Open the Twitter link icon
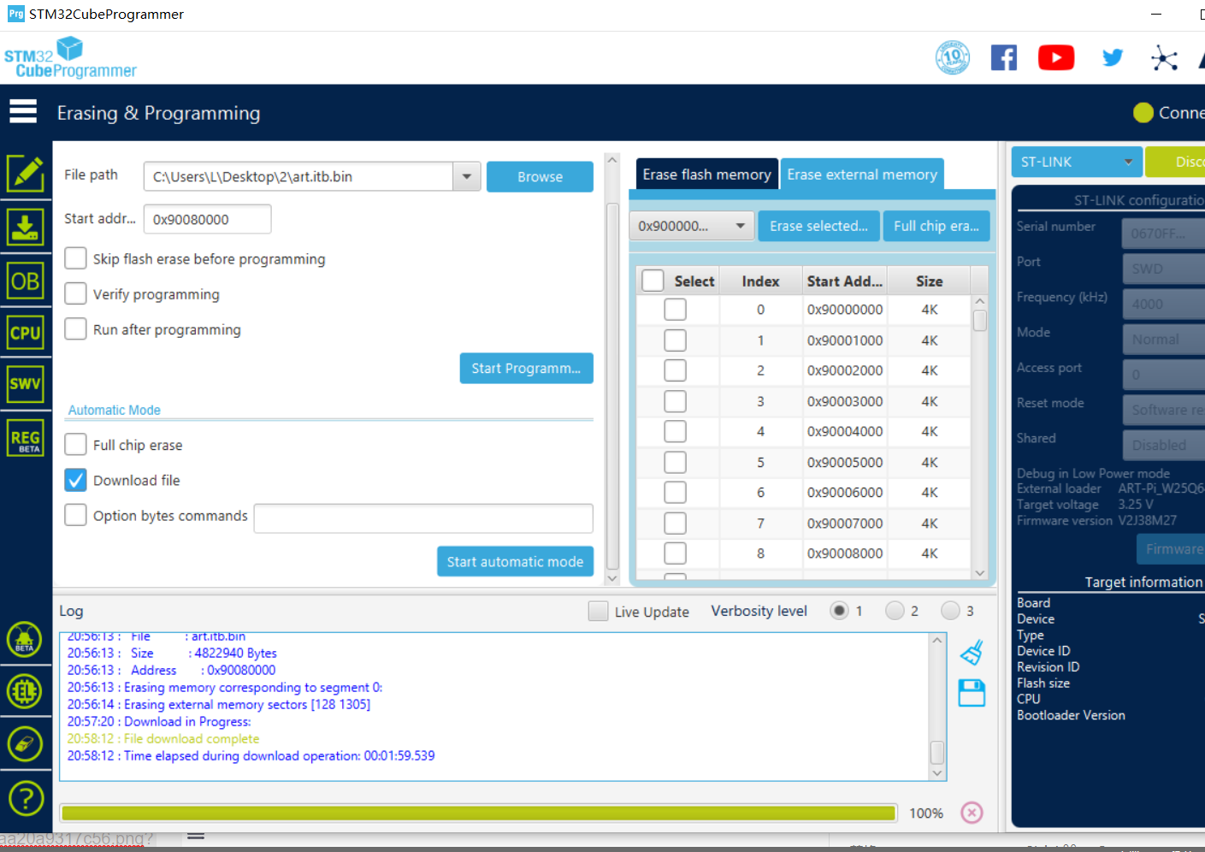Viewport: 1205px width, 852px height. pyautogui.click(x=1113, y=57)
